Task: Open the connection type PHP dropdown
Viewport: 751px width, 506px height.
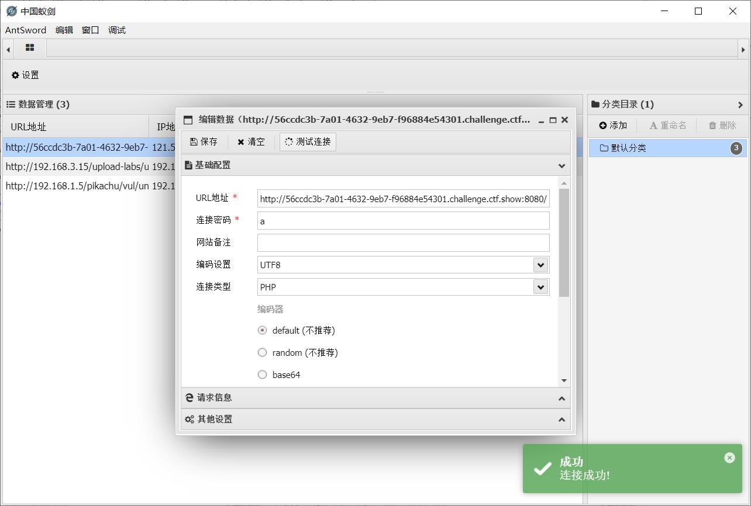Action: (x=540, y=287)
